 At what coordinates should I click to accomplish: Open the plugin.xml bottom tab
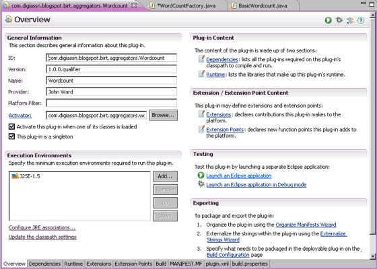(217, 264)
